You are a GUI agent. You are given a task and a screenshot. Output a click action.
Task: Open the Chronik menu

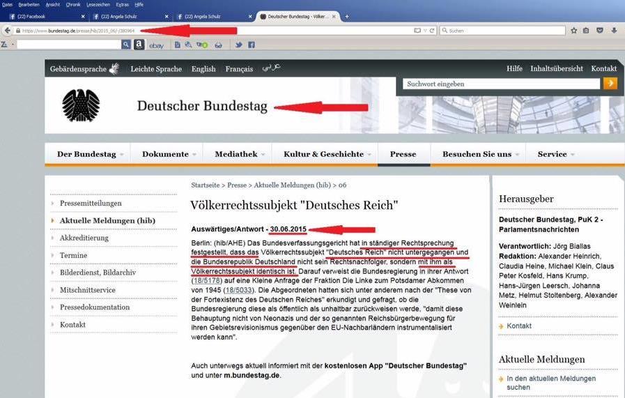(73, 4)
